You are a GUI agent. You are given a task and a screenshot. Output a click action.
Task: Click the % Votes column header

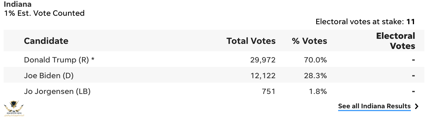pos(309,41)
